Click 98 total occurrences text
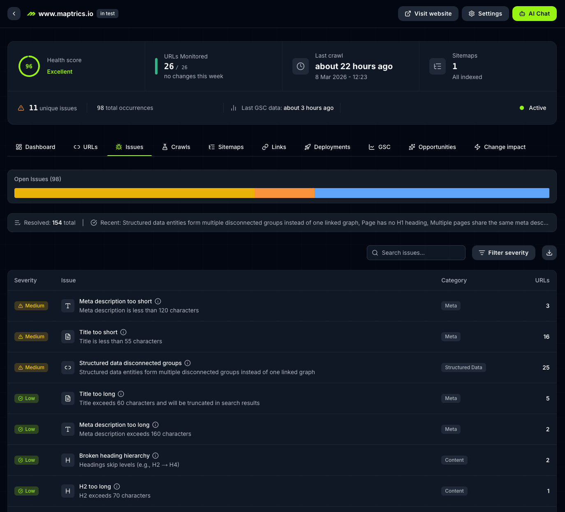The image size is (565, 512). point(125,108)
